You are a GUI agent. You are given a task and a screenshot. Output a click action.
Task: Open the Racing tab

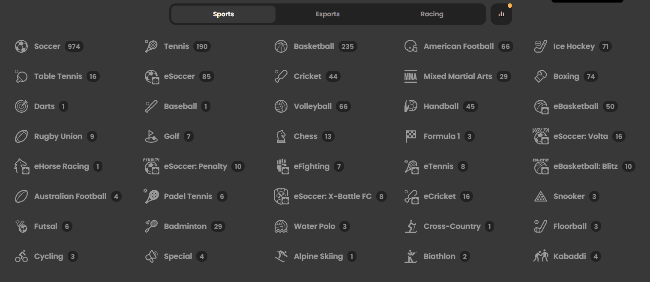(x=432, y=14)
